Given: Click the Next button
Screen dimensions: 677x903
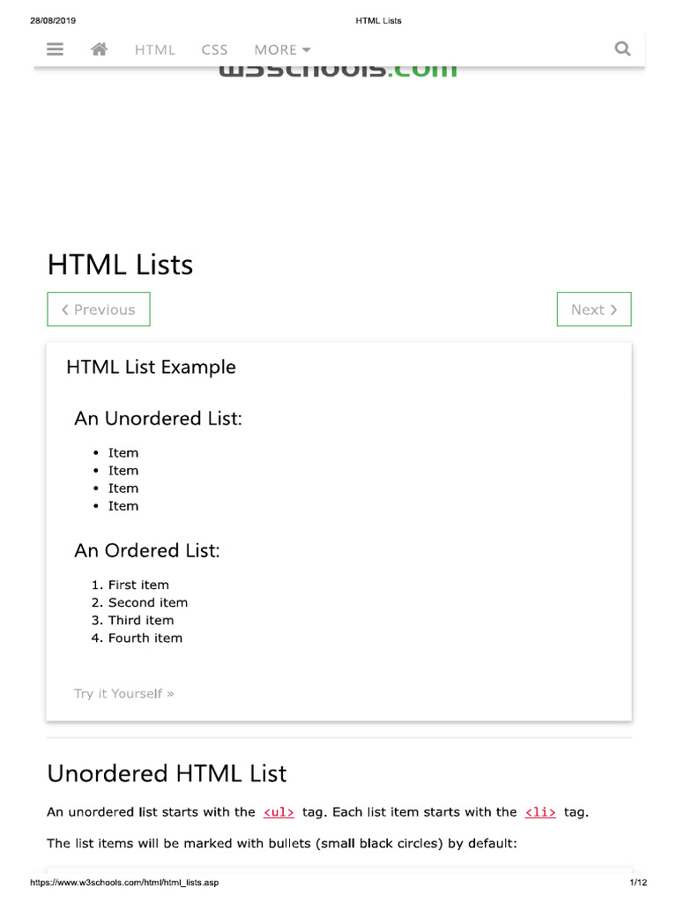Looking at the screenshot, I should point(594,310).
